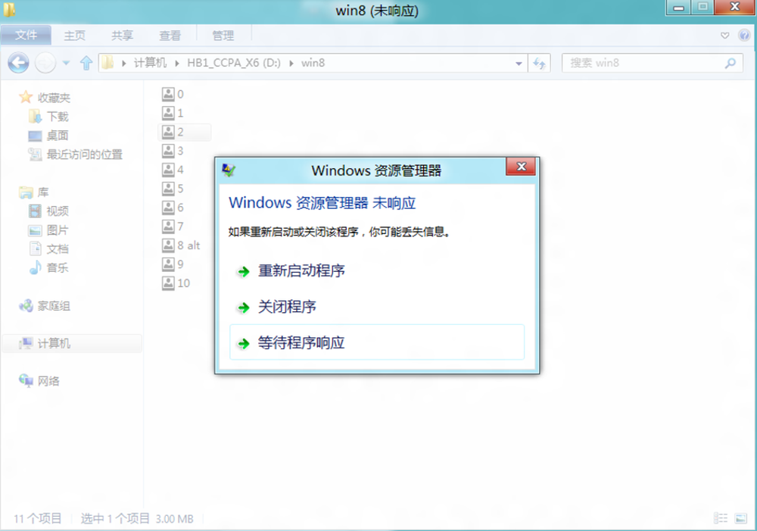Open the help question mark icon
The width and height of the screenshot is (757, 531).
[x=742, y=36]
